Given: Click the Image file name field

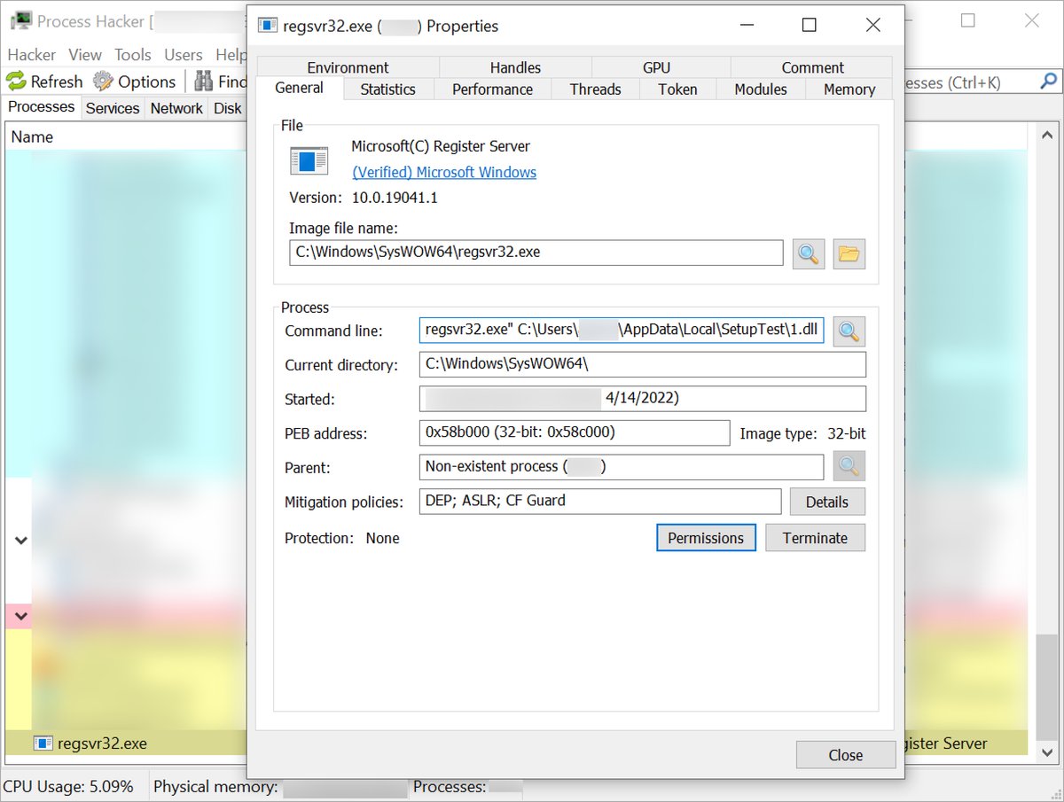Looking at the screenshot, I should [536, 253].
